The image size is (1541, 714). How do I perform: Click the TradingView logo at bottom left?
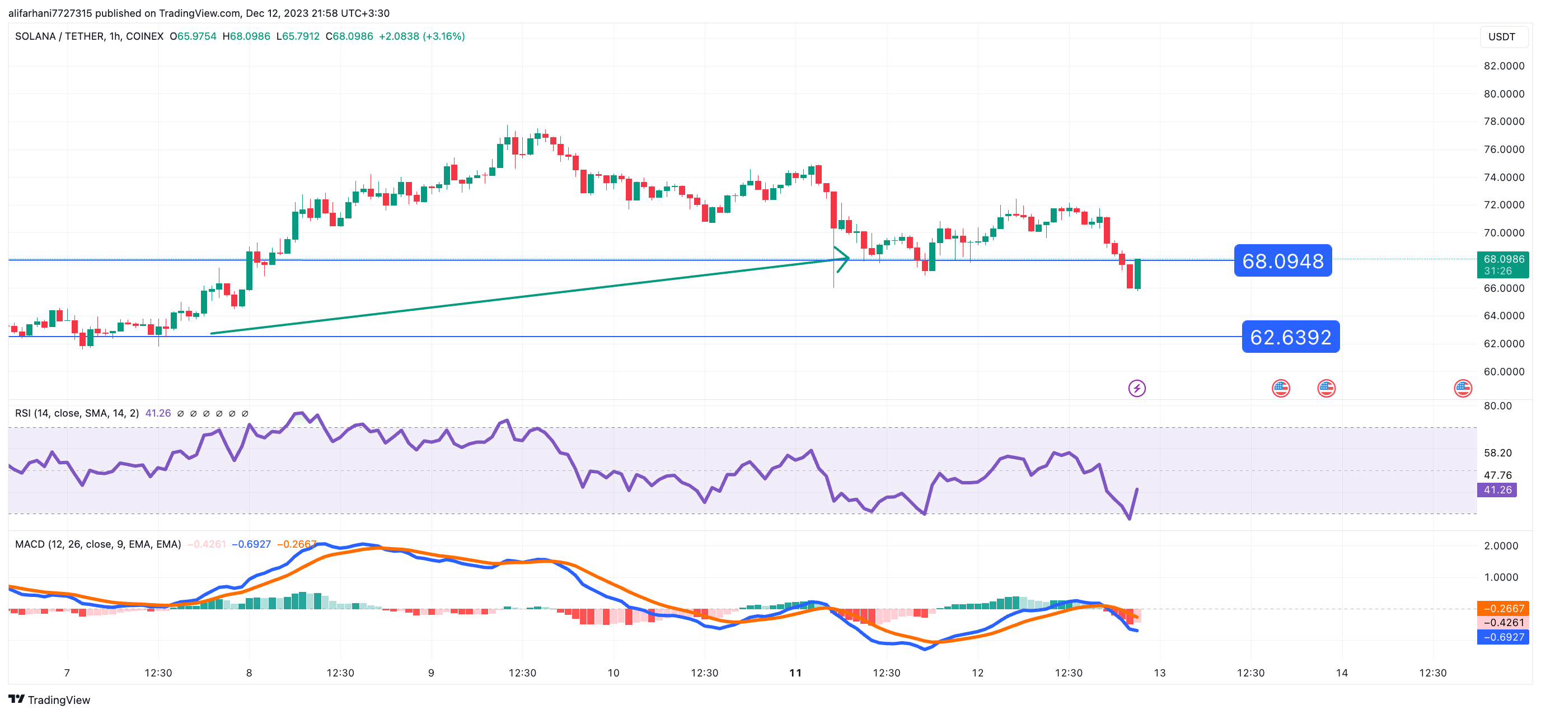coord(49,699)
